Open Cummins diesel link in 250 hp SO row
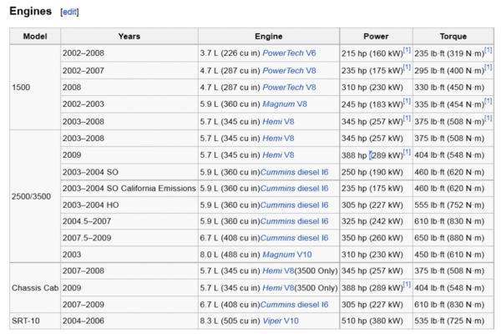Viewport: 501px width, 334px height. click(x=294, y=172)
